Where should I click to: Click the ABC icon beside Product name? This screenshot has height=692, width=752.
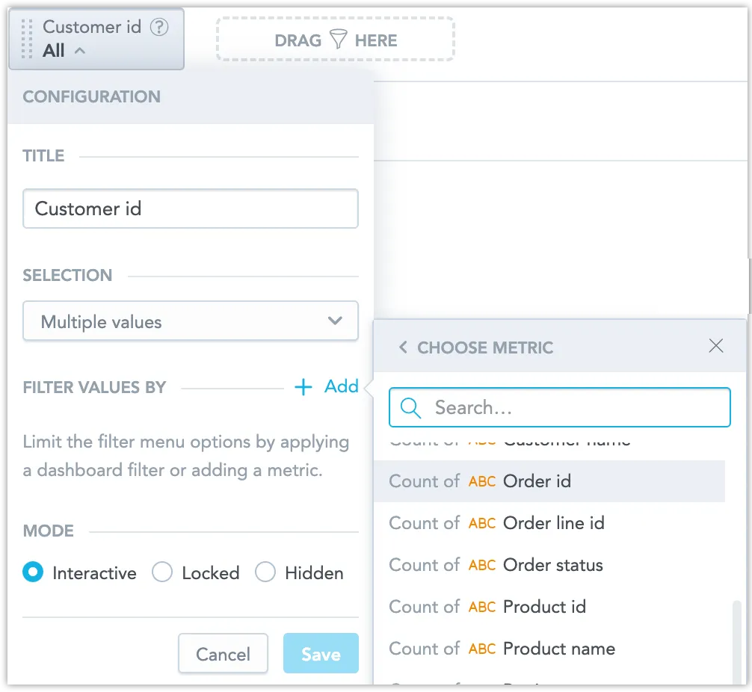pos(481,649)
